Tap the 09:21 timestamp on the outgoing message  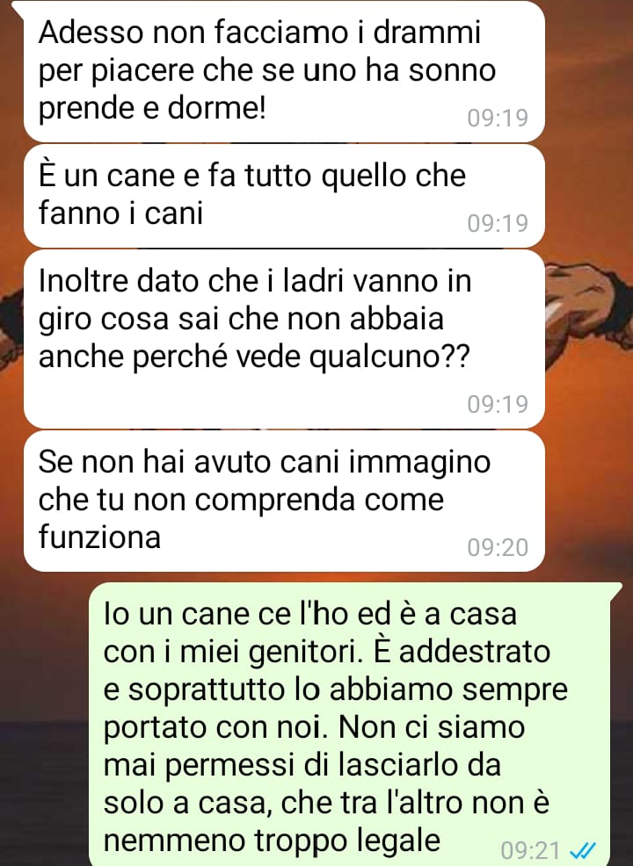pyautogui.click(x=531, y=850)
